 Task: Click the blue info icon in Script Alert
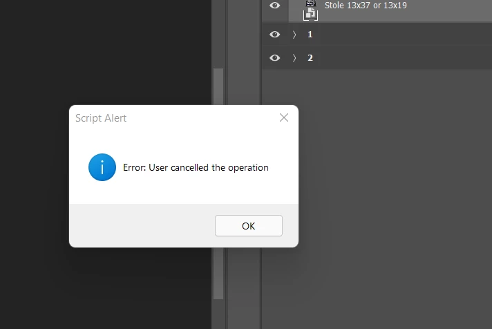point(102,167)
